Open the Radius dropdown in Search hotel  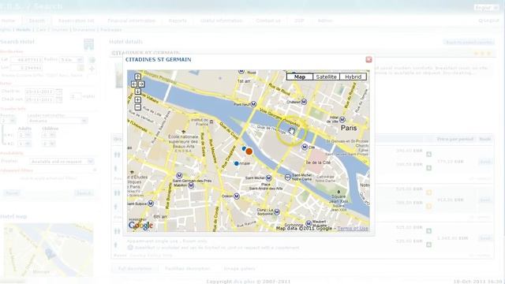pos(72,60)
